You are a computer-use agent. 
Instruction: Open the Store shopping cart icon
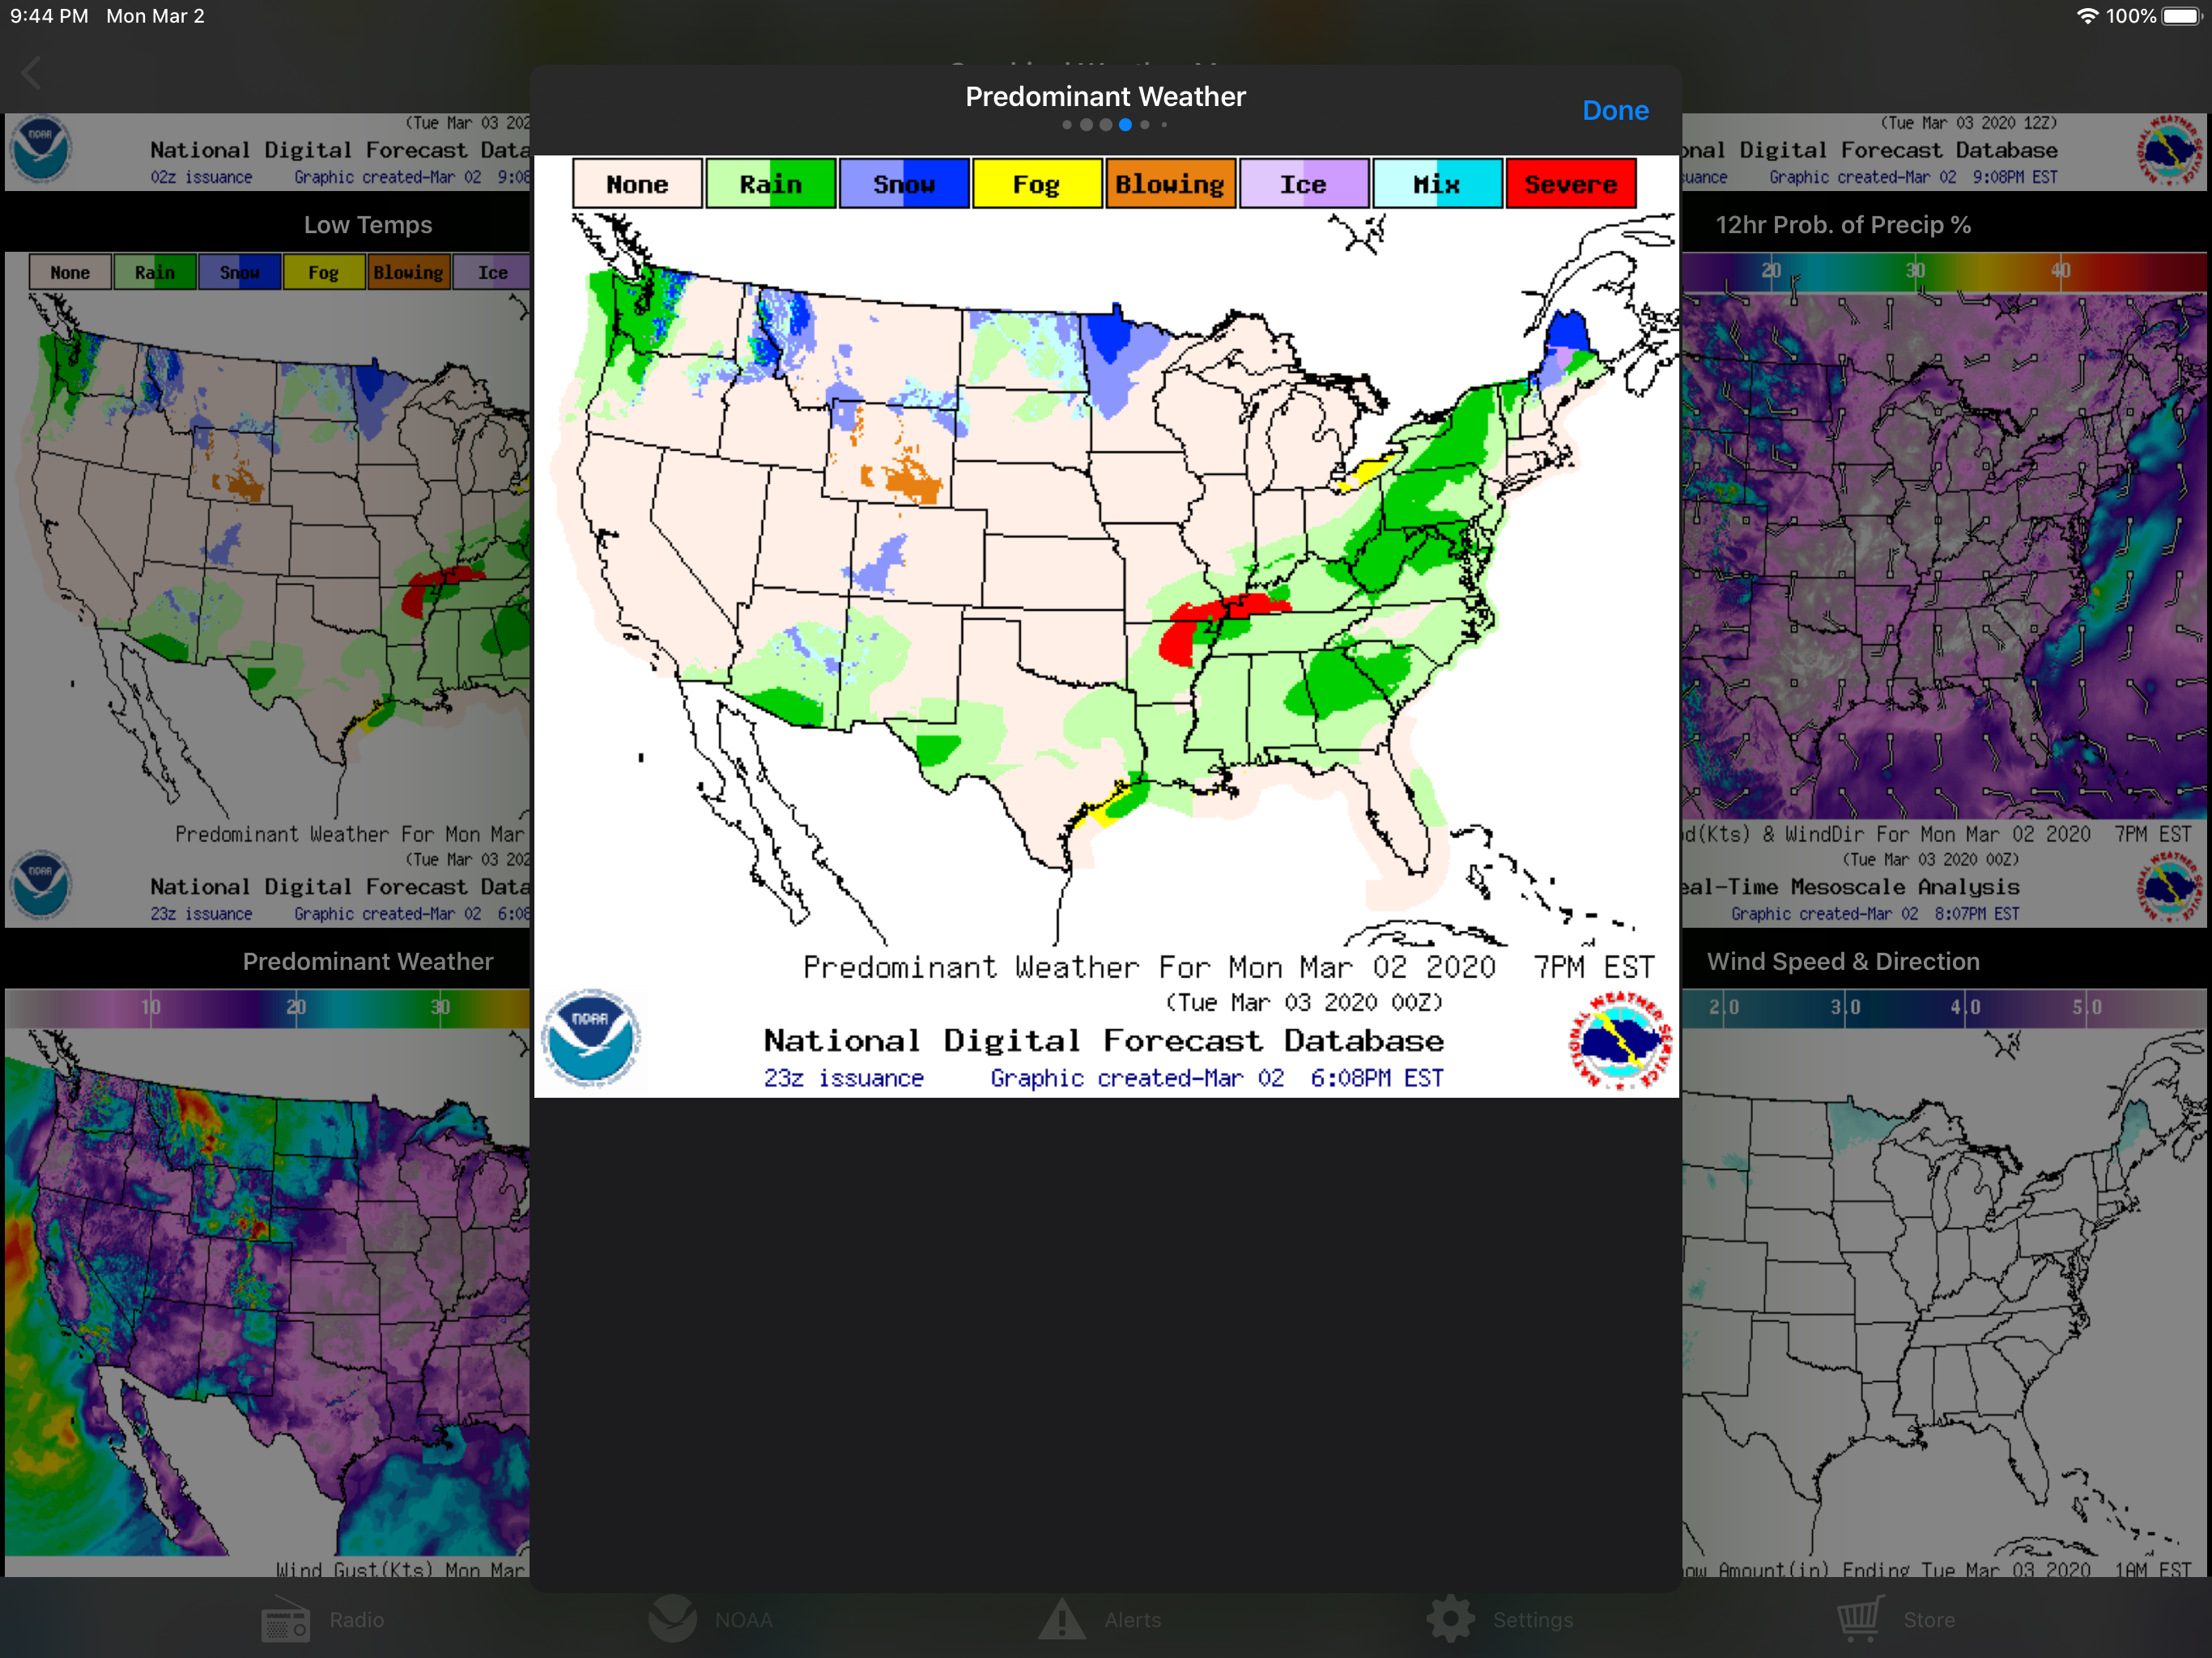coord(1860,1617)
